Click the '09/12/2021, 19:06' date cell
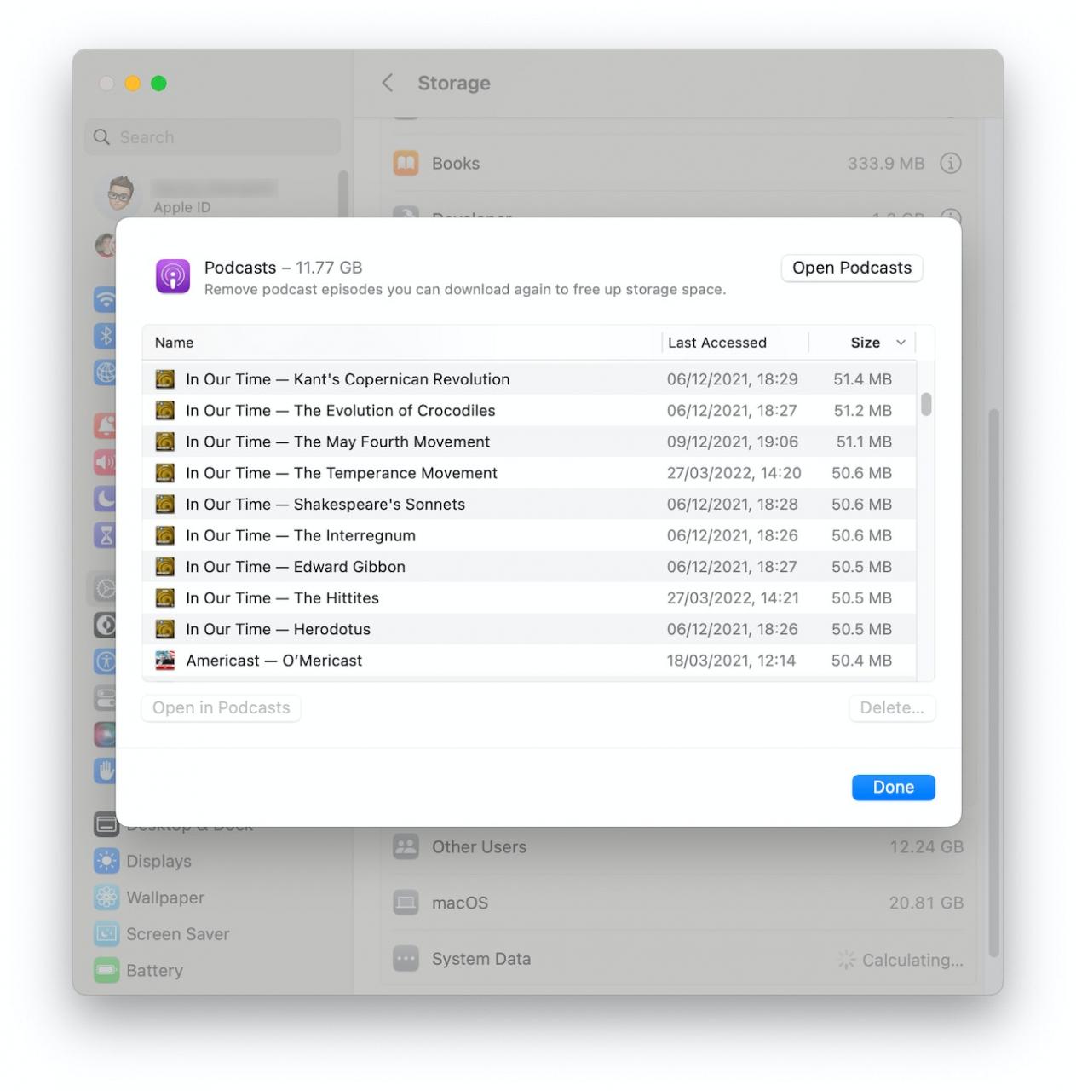Image resolution: width=1076 pixels, height=1091 pixels. pyautogui.click(x=733, y=442)
